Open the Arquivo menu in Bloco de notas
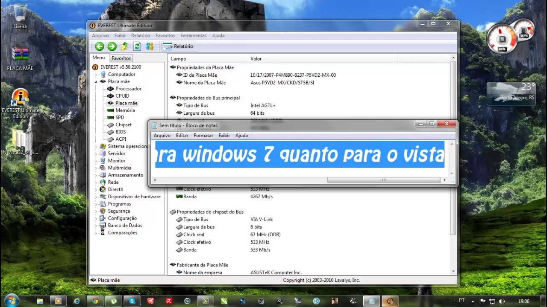The image size is (547, 307). [x=162, y=135]
